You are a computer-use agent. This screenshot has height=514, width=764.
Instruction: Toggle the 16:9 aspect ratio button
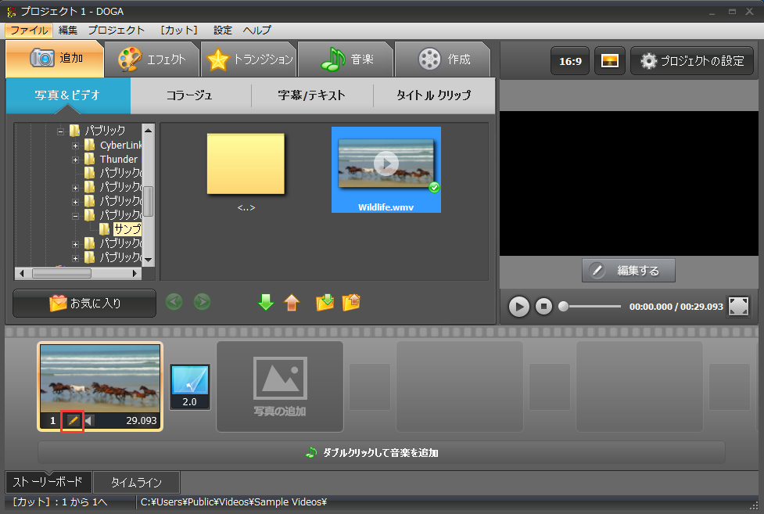569,60
